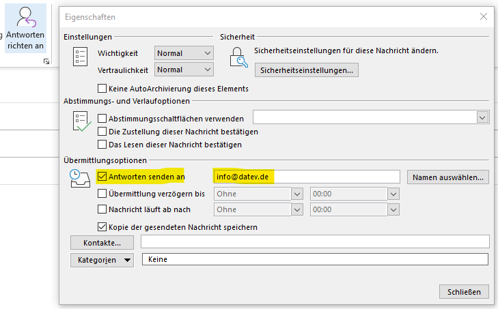Click the reply-to field containing info@datev.de
Screen dimensions: 498x309
coord(307,177)
